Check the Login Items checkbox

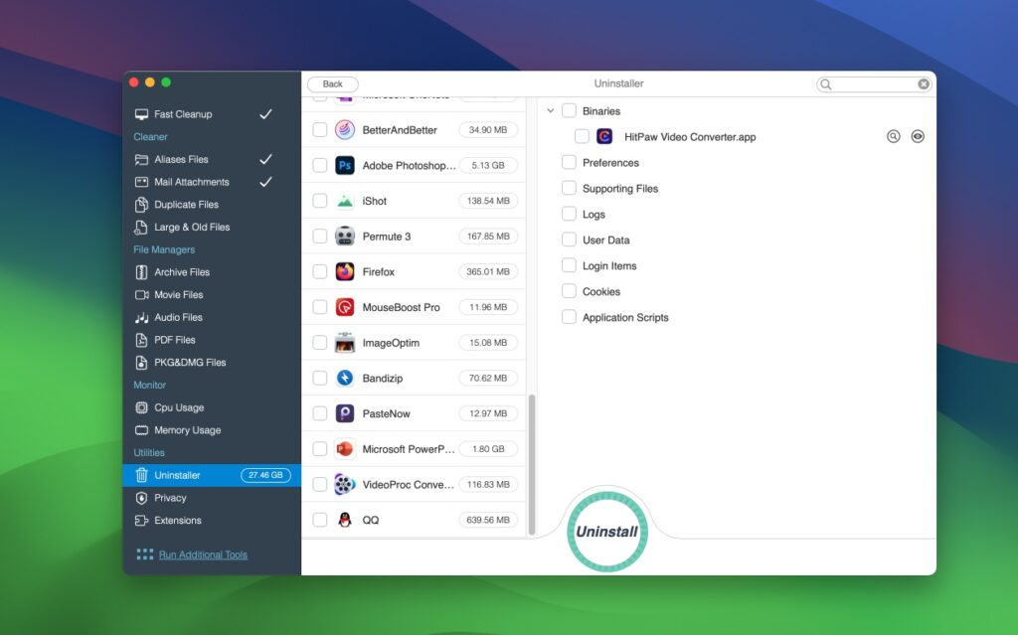pos(568,265)
